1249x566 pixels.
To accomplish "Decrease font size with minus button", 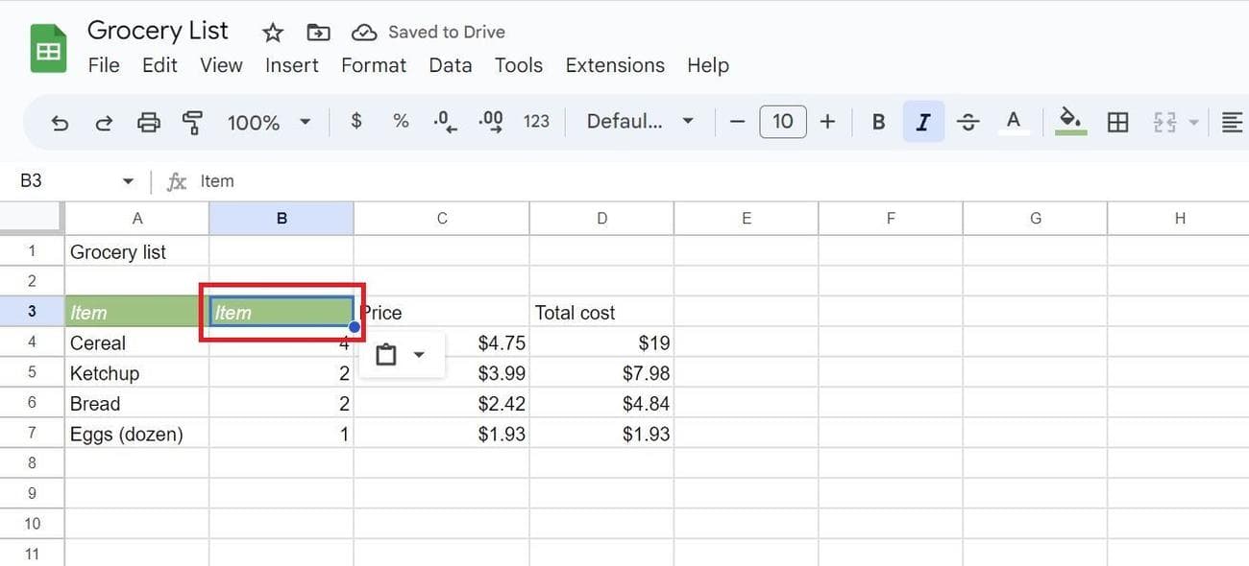I will tap(738, 122).
